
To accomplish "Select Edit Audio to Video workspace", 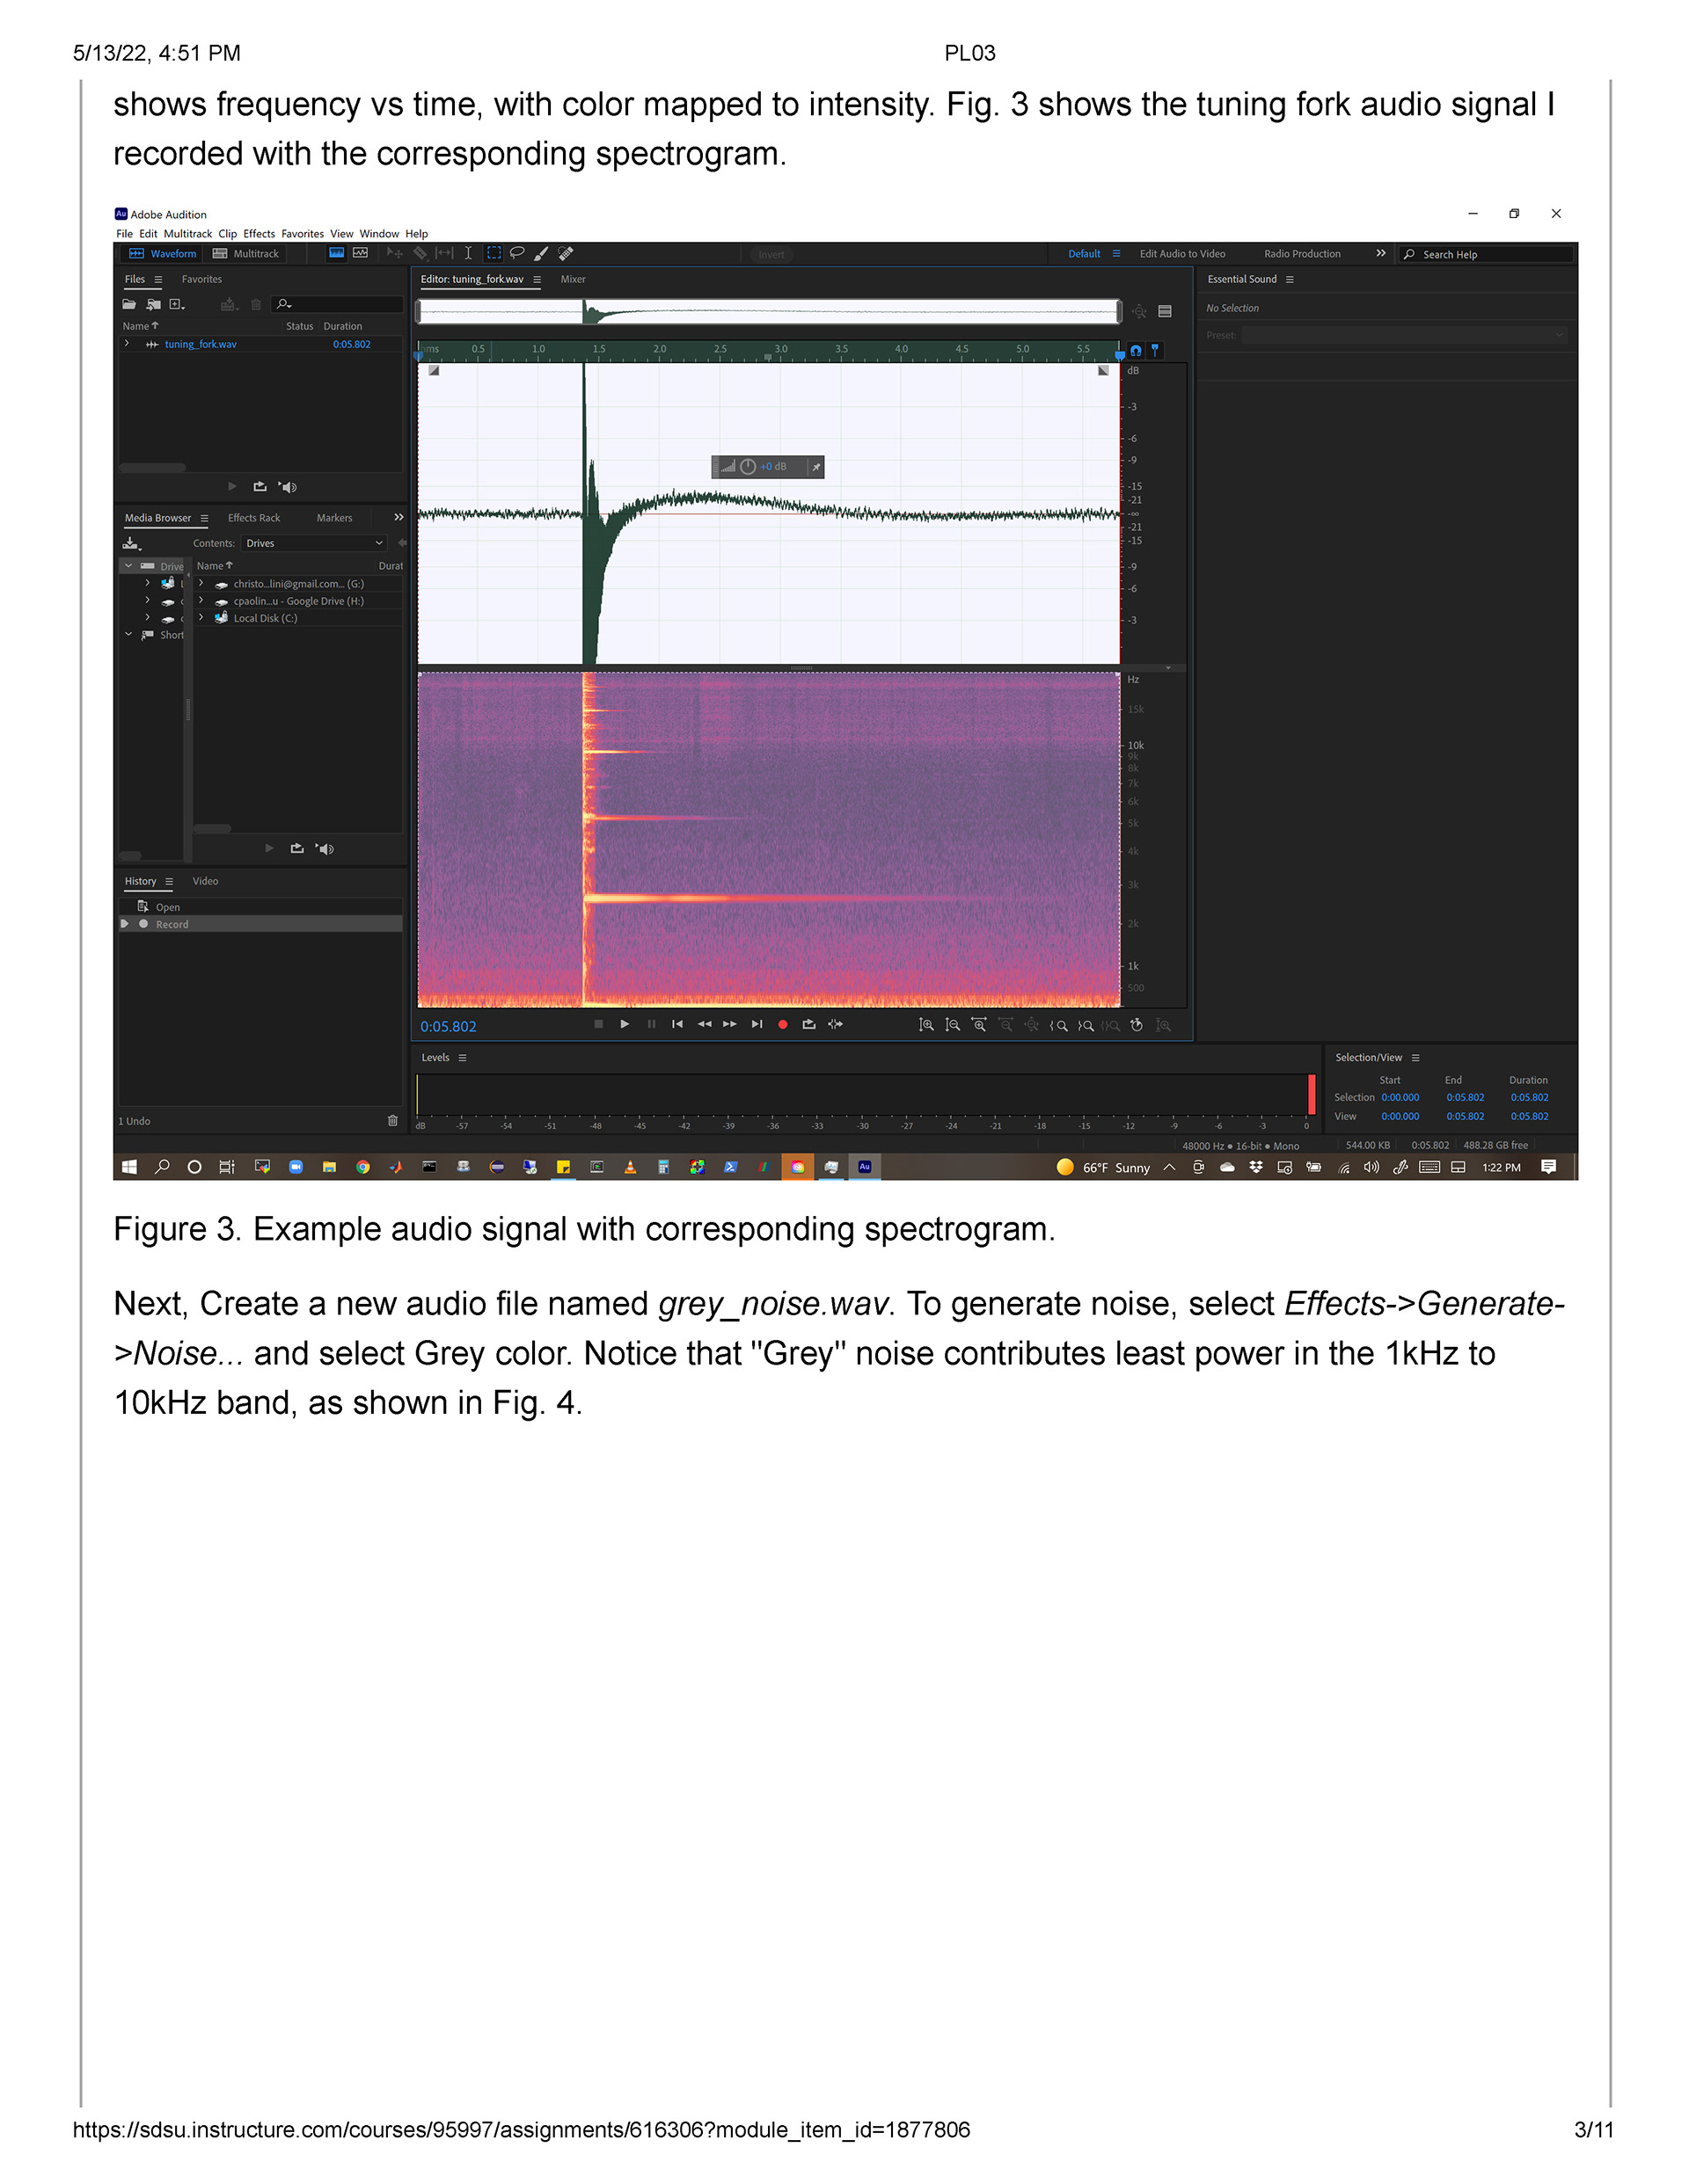I will pyautogui.click(x=1181, y=254).
